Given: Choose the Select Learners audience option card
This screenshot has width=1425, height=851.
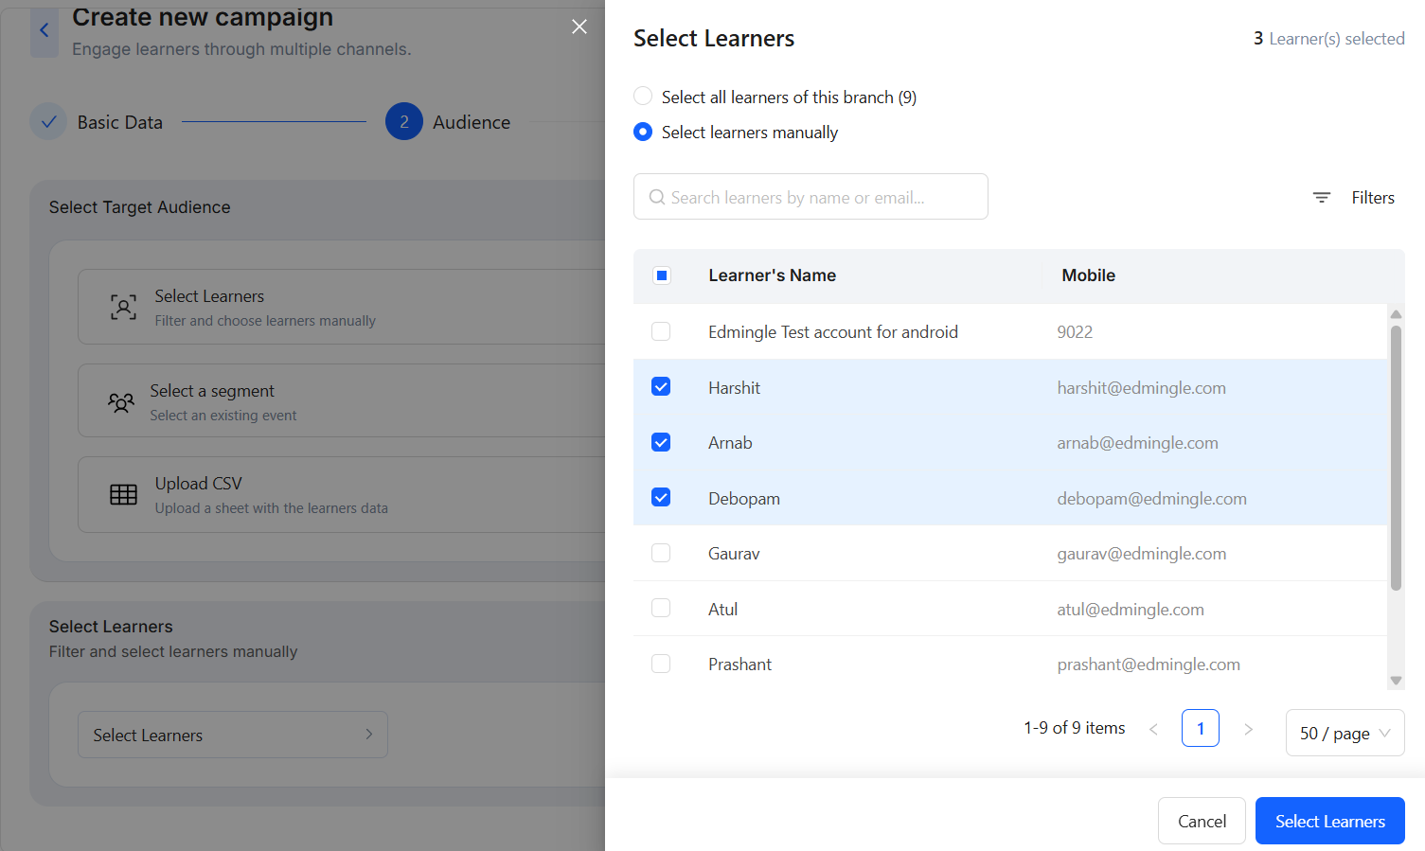Looking at the screenshot, I should 342,307.
